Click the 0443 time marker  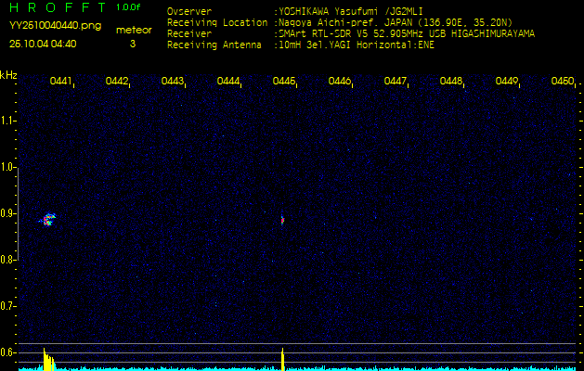173,82
